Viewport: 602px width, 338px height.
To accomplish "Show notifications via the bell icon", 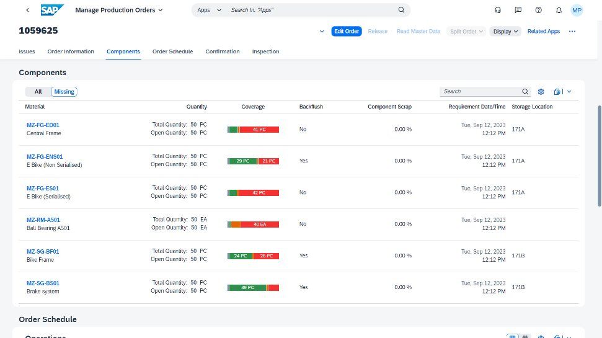I will click(x=559, y=10).
